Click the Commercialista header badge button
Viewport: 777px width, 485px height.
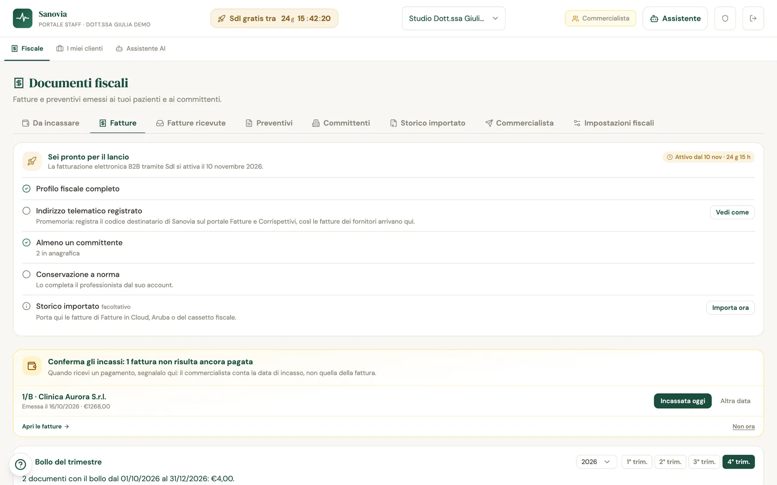(x=600, y=18)
